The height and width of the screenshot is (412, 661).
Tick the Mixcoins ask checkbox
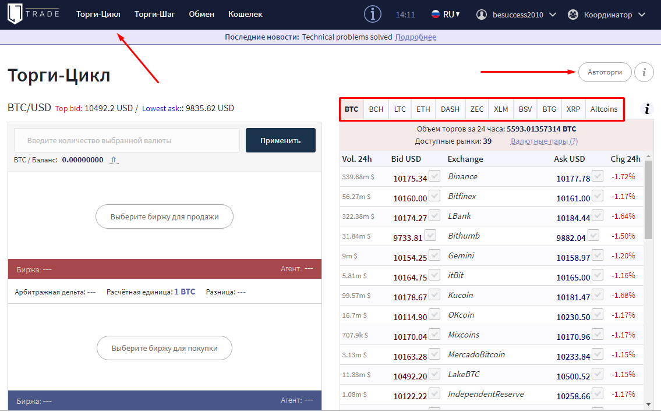598,334
